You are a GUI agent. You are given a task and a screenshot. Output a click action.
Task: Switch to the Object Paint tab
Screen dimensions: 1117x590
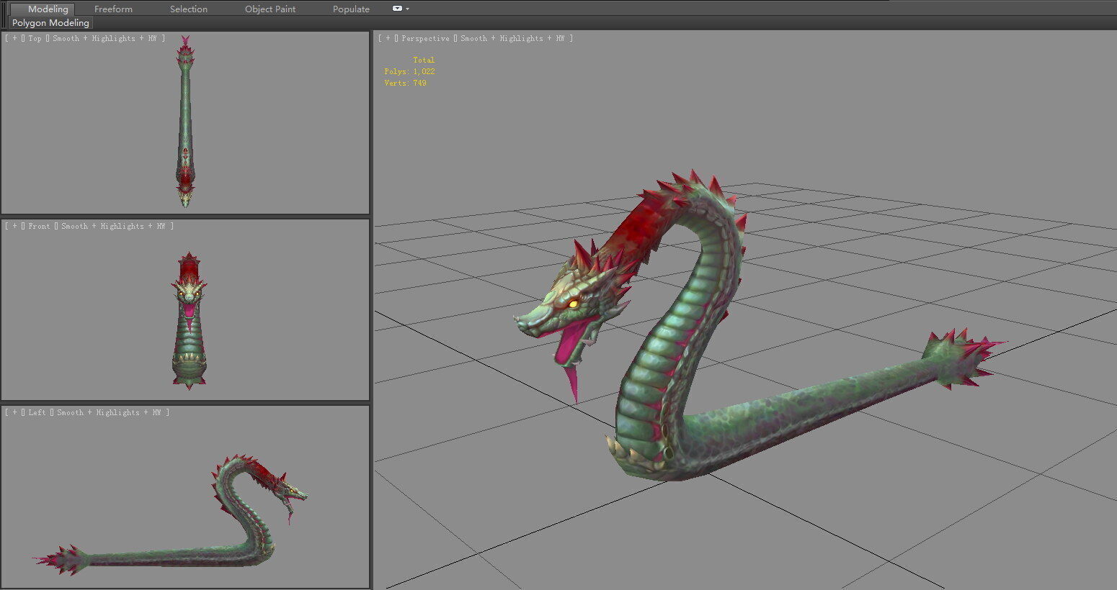coord(270,9)
